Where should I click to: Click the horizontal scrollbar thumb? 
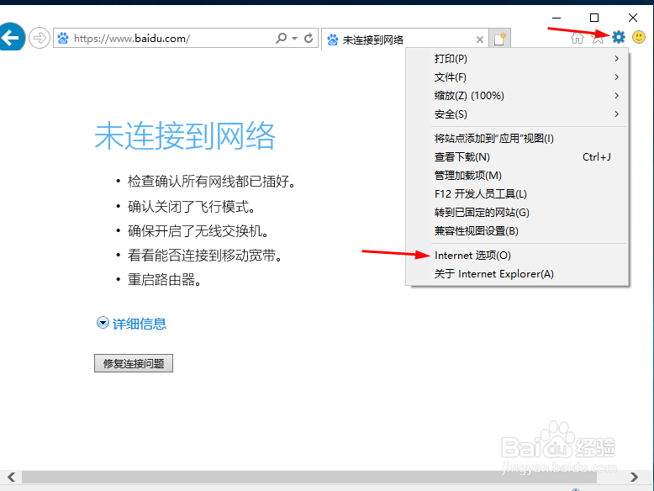click(x=309, y=477)
